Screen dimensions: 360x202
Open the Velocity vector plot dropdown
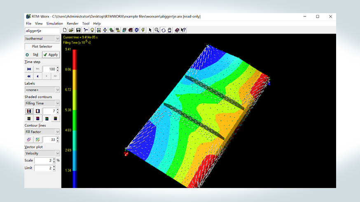point(42,153)
